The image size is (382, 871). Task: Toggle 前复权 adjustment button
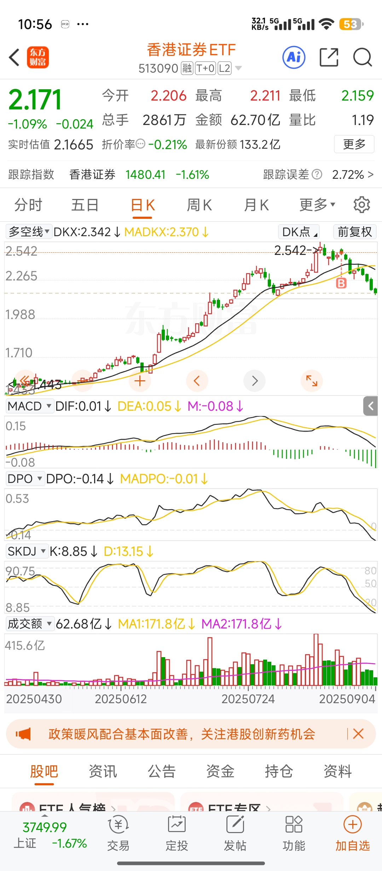pyautogui.click(x=355, y=232)
